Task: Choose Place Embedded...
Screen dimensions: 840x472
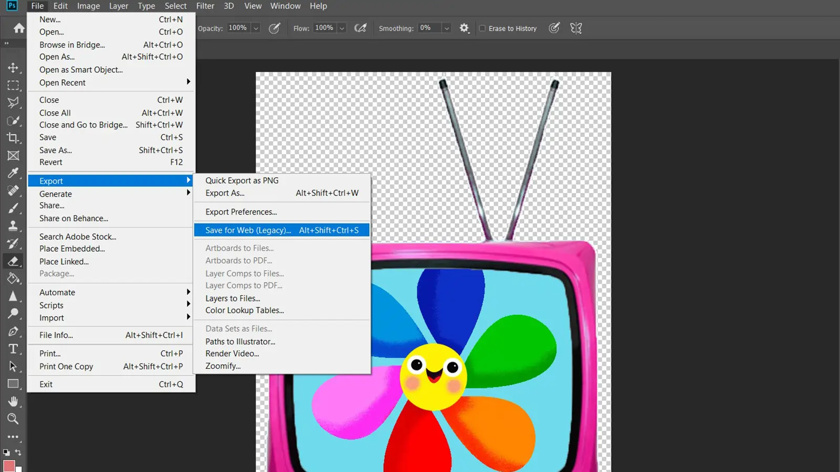Action: tap(111, 249)
